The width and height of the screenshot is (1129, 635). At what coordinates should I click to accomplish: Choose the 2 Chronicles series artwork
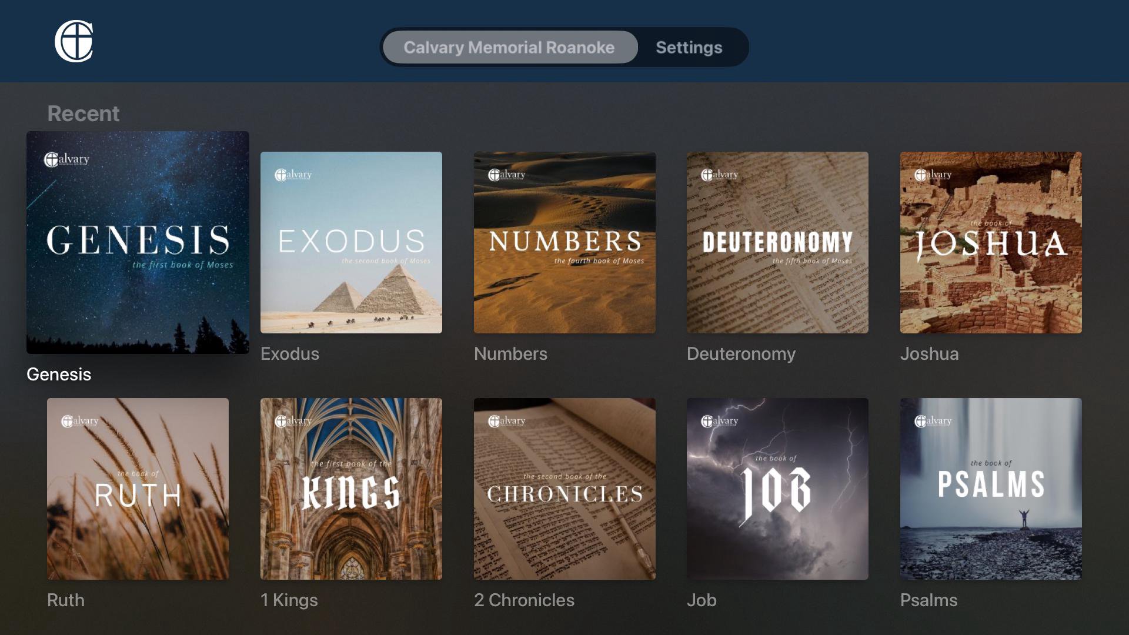pyautogui.click(x=564, y=489)
